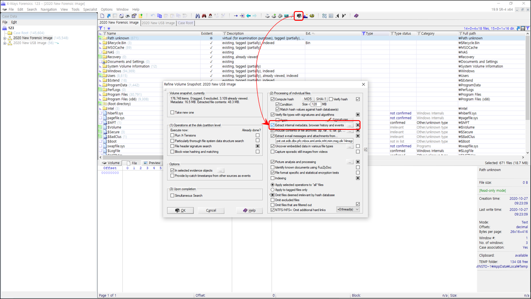Enable the Run X-Tensions checkbox

point(173,136)
